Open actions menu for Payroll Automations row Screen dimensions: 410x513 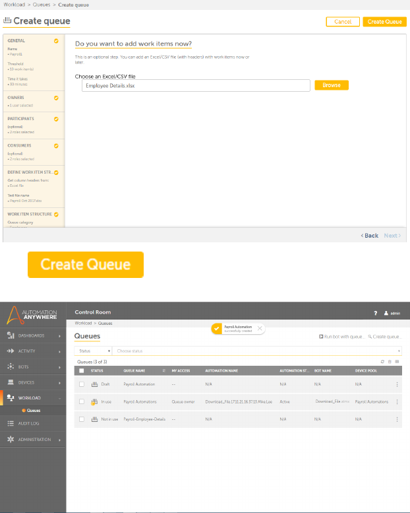click(x=397, y=402)
